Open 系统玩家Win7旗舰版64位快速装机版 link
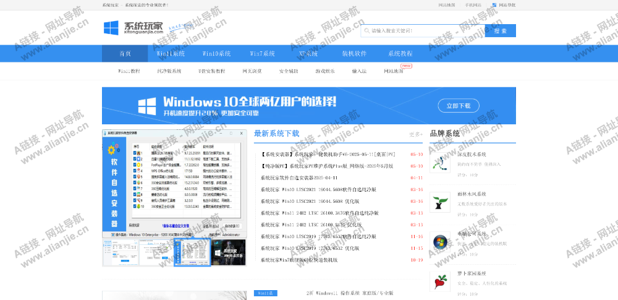This screenshot has height=300, width=618. (x=299, y=260)
